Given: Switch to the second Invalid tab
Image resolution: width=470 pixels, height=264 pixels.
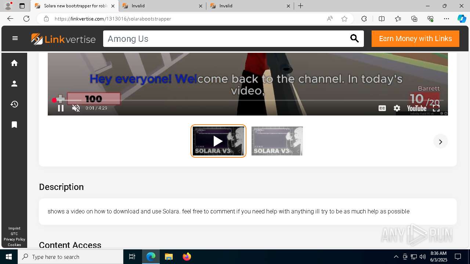Looking at the screenshot, I should coord(250,6).
